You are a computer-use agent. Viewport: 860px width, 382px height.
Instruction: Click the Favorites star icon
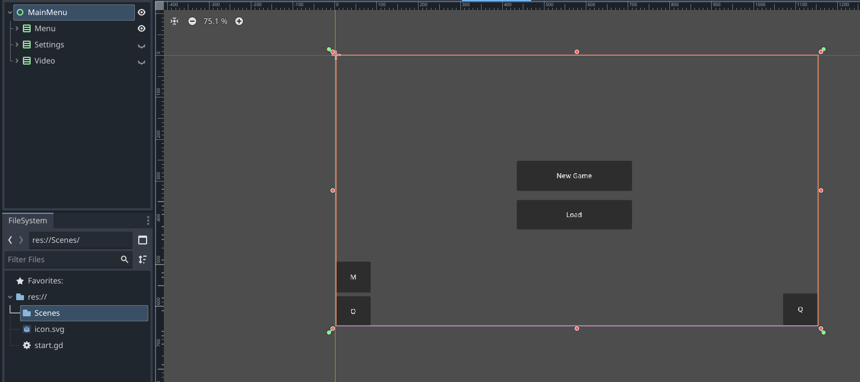20,281
